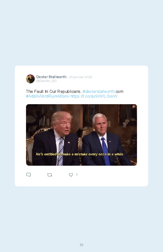The height and width of the screenshot is (252, 163).
Task: Click the Dexter Stallworth display name
Action: (x=51, y=77)
